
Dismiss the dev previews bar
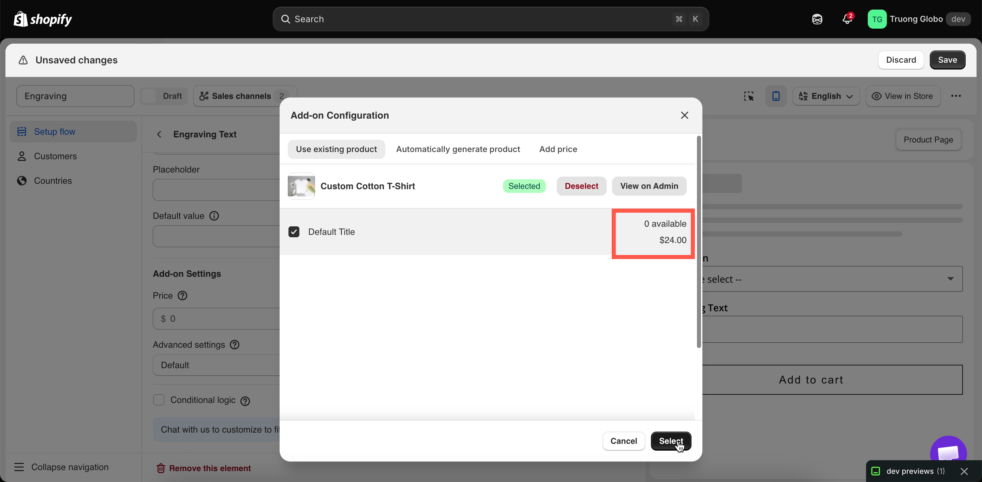point(964,471)
